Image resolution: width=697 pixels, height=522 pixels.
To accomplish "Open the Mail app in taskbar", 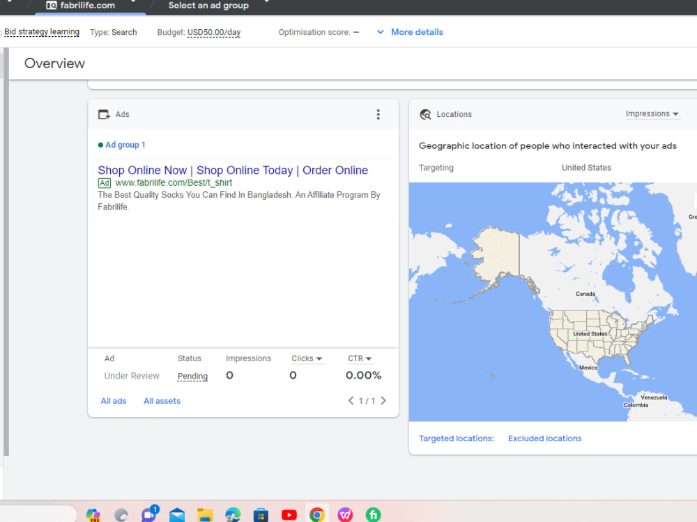I will (x=177, y=515).
